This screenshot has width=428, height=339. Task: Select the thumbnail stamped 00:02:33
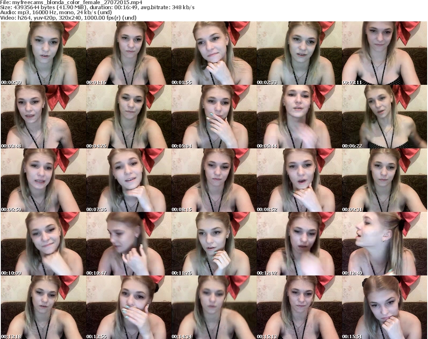tap(299, 53)
